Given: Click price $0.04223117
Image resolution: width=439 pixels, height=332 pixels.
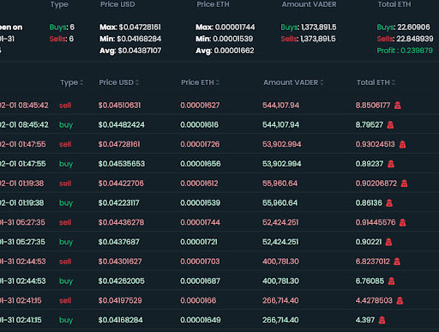Looking at the screenshot, I should click(x=118, y=203).
